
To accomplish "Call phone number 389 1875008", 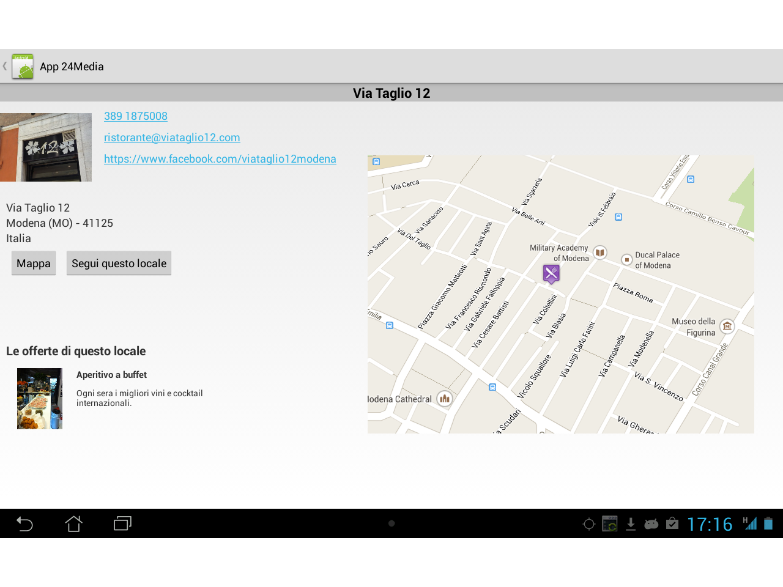I will click(136, 116).
